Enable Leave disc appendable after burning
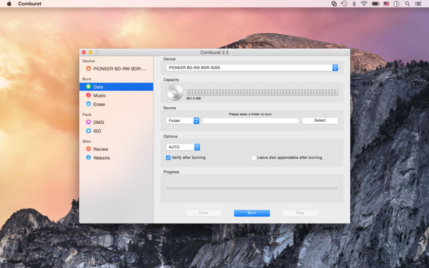The height and width of the screenshot is (268, 429). (x=254, y=158)
